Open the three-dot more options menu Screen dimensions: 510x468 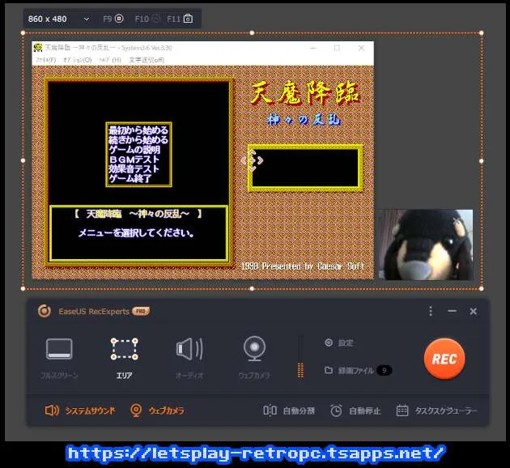(431, 311)
